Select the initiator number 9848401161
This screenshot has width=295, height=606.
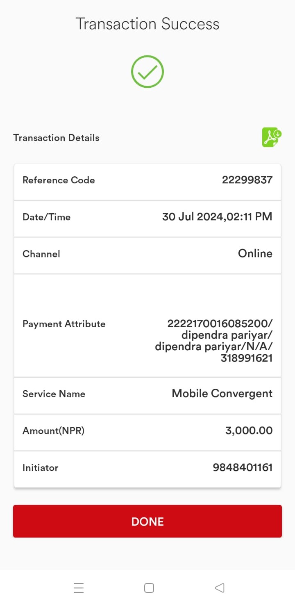coord(243,467)
